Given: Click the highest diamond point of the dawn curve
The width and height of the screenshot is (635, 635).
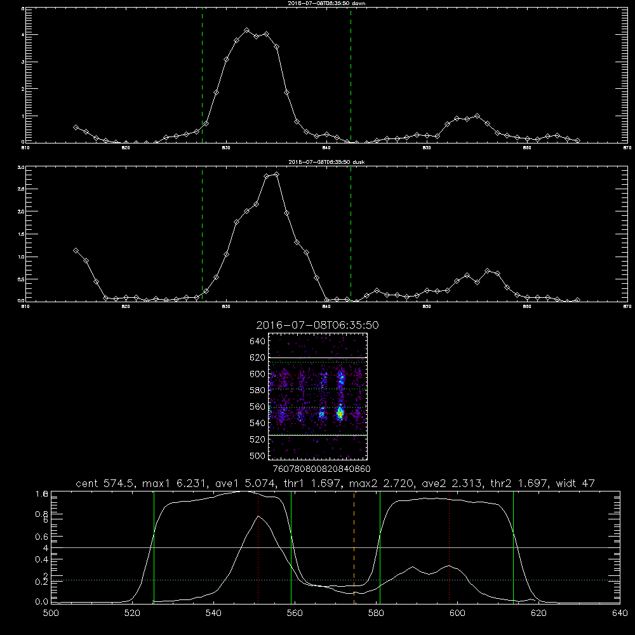Looking at the screenshot, I should pos(246,30).
